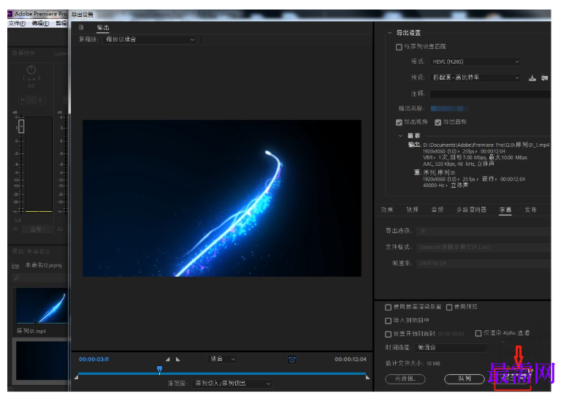Uncheck the 导出视频 checkbox
Viewport: 569px width, 396px height.
399,122
